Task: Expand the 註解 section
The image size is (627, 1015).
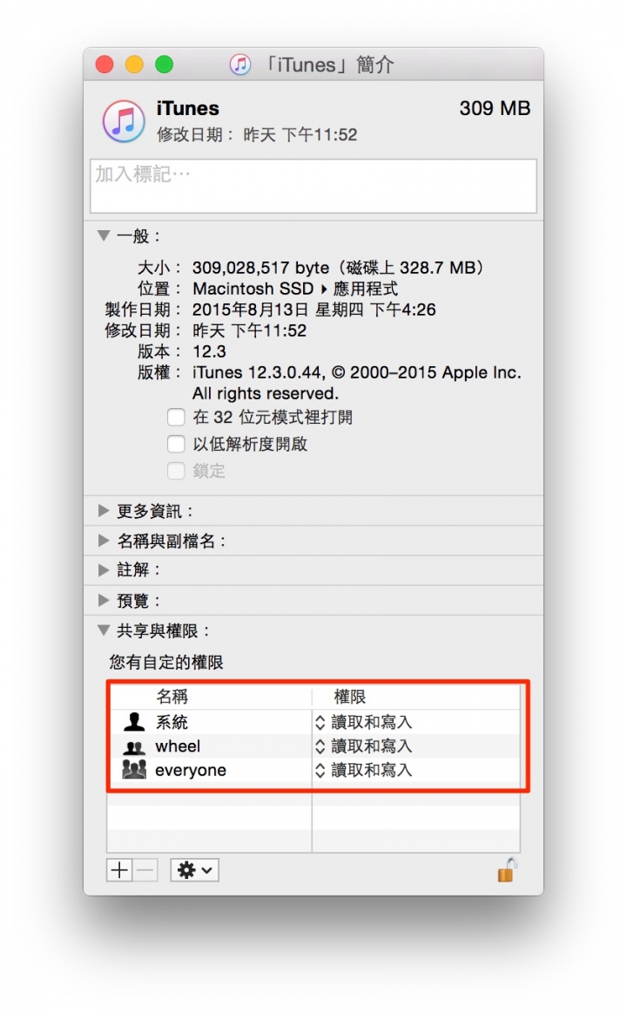Action: 104,569
